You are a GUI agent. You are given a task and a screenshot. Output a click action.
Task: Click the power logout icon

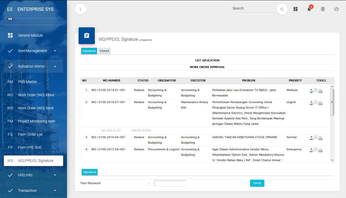tap(336, 9)
